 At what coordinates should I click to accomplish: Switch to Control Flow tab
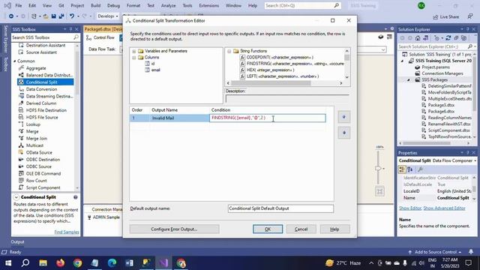[100, 37]
